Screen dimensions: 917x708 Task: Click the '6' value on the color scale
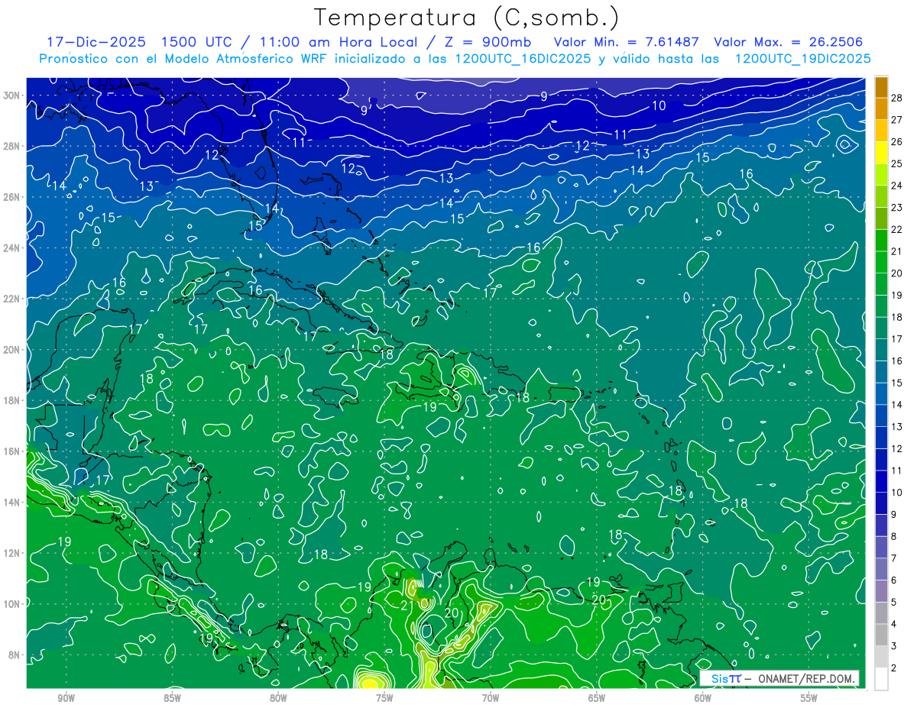point(894,580)
